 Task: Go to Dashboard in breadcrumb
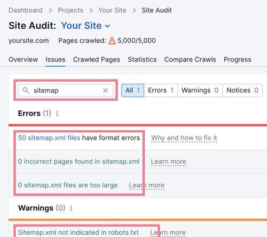click(x=26, y=10)
